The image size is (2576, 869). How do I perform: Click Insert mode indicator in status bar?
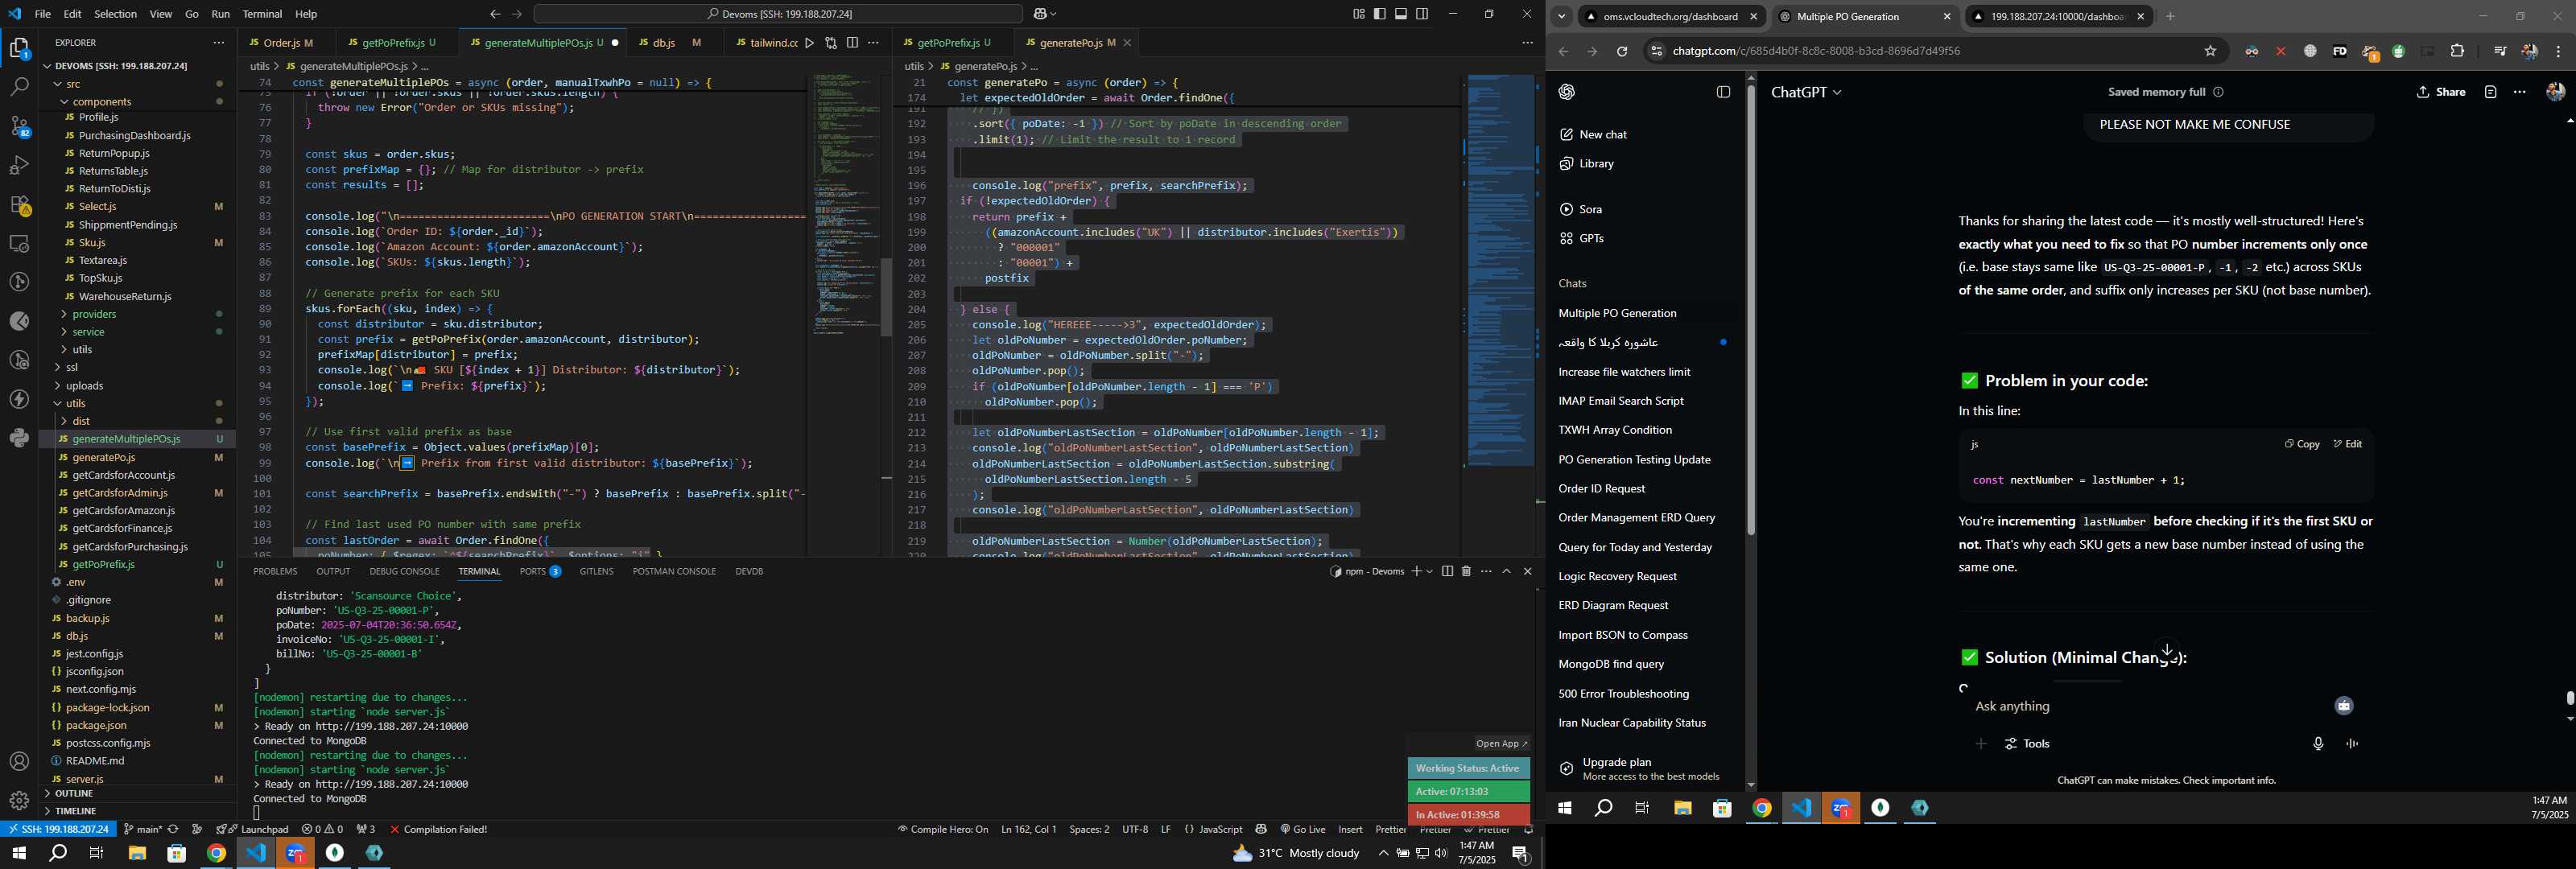coord(1350,829)
